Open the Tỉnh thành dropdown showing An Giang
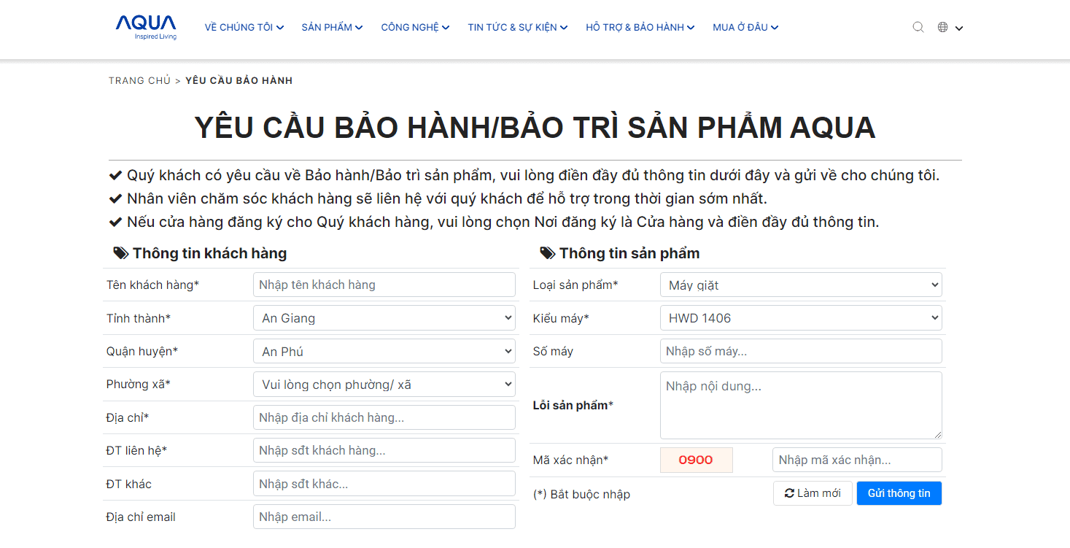The height and width of the screenshot is (548, 1070). click(x=384, y=317)
